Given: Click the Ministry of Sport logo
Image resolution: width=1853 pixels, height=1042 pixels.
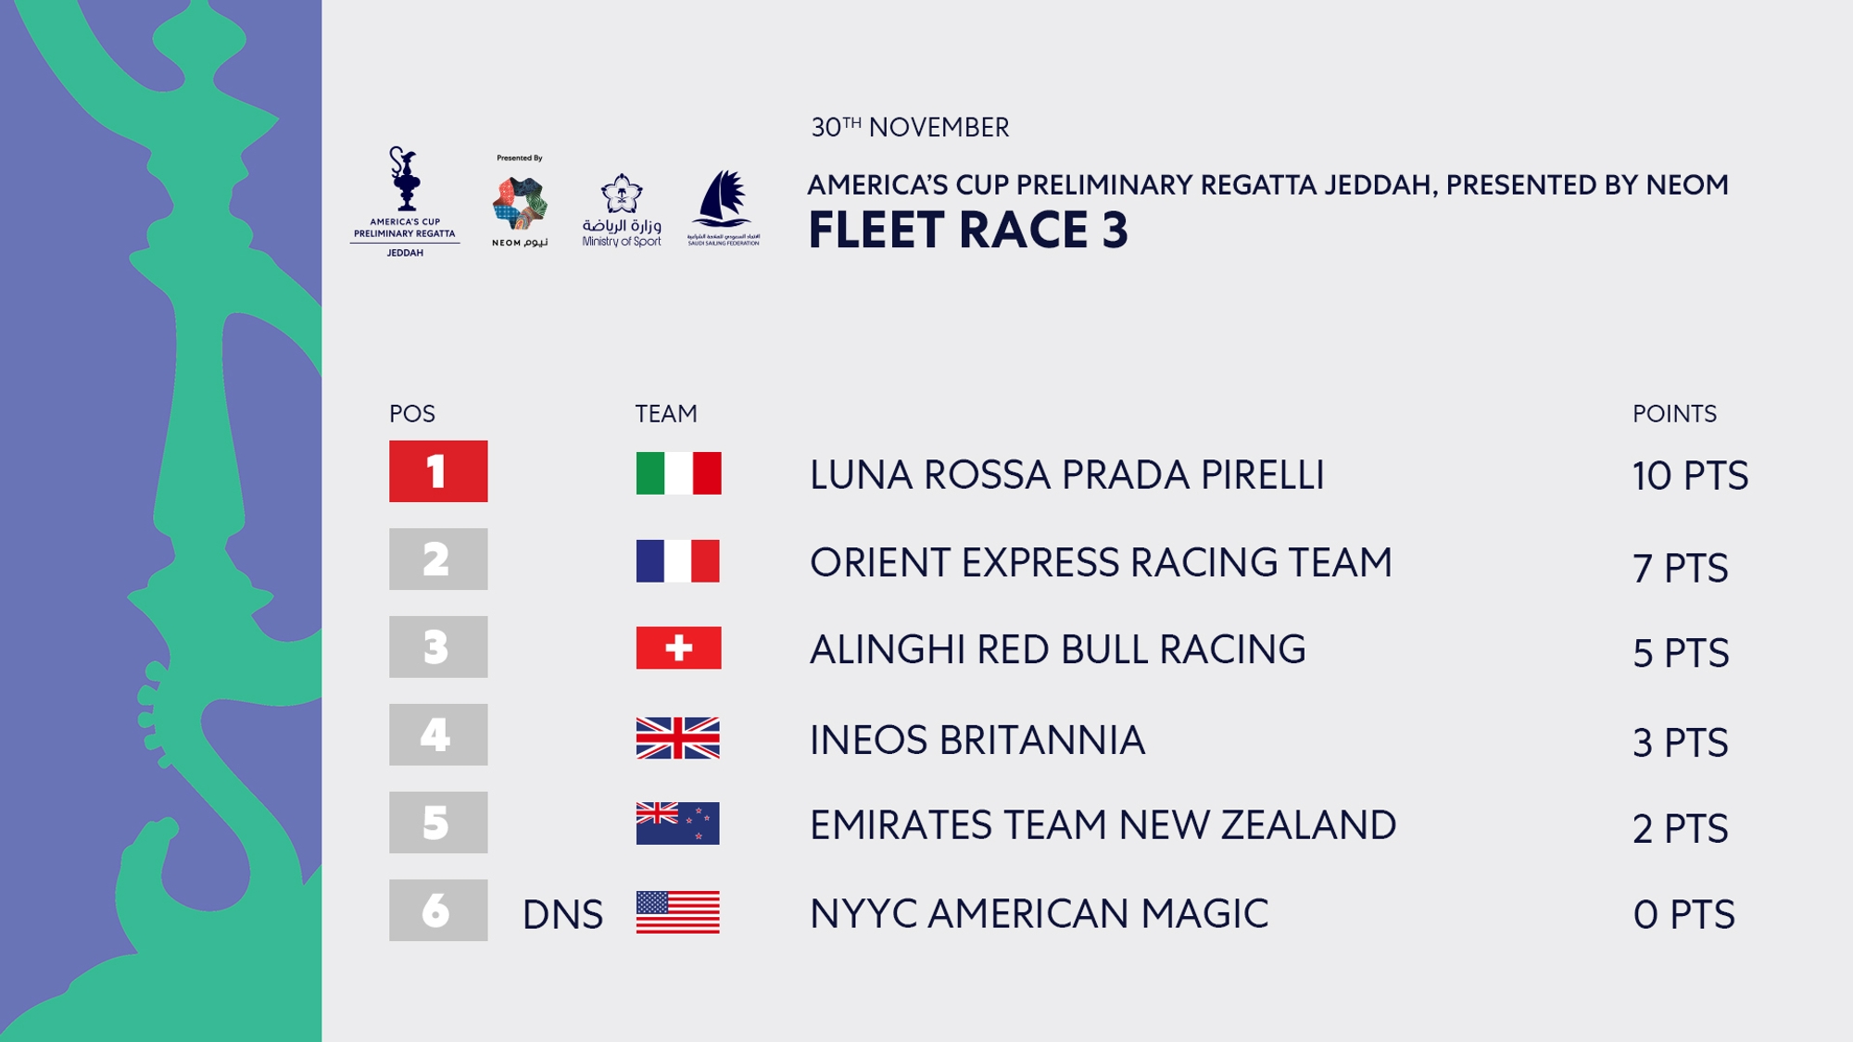Looking at the screenshot, I should pos(622,210).
